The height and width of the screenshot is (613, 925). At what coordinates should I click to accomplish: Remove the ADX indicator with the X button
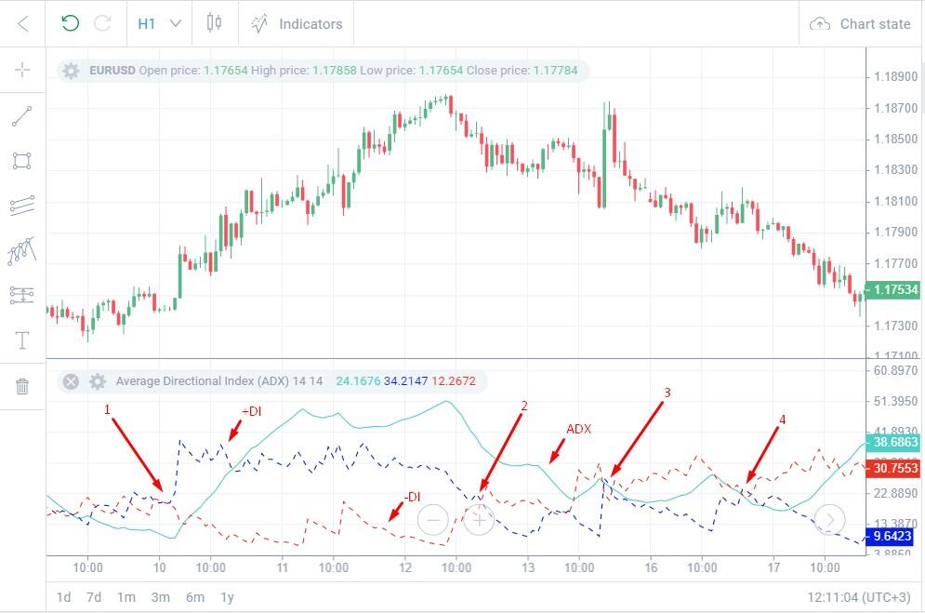[x=71, y=381]
